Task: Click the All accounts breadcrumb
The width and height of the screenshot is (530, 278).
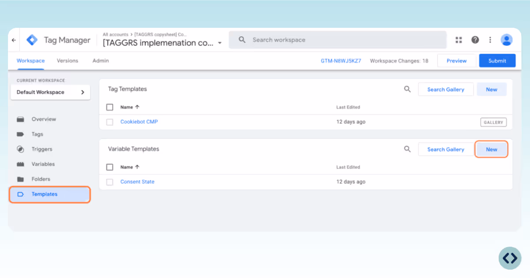Action: [x=116, y=34]
